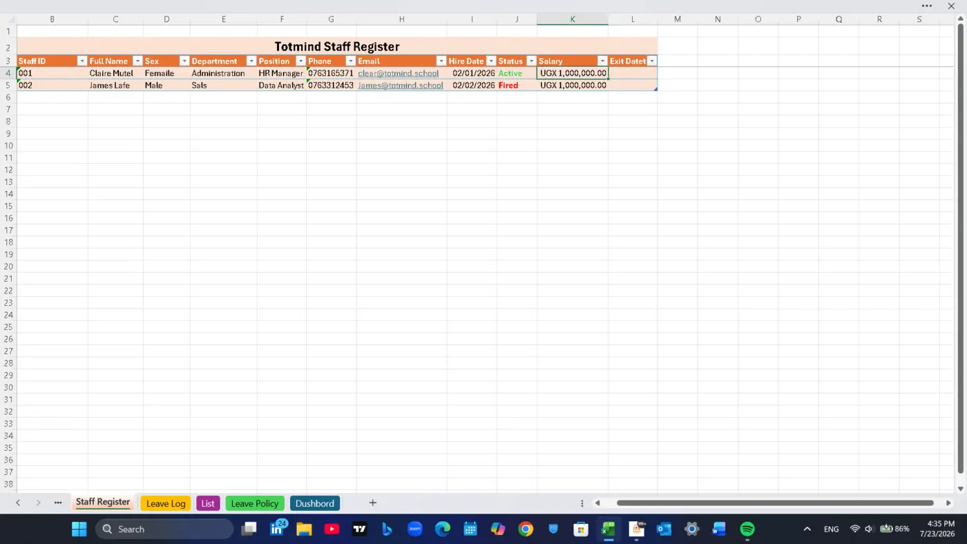This screenshot has height=544, width=967.
Task: Open LinkedIn with 24 notifications badge
Action: pos(277,529)
